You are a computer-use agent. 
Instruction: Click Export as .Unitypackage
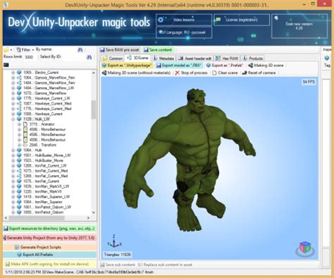(x=128, y=65)
